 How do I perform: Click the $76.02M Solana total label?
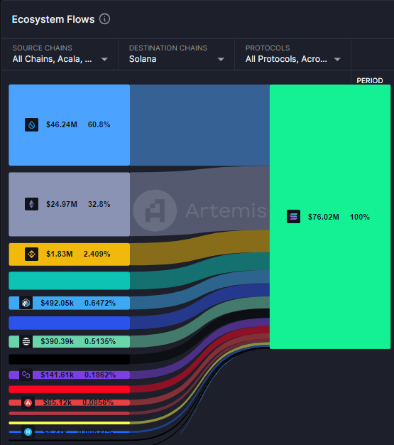[x=324, y=217]
